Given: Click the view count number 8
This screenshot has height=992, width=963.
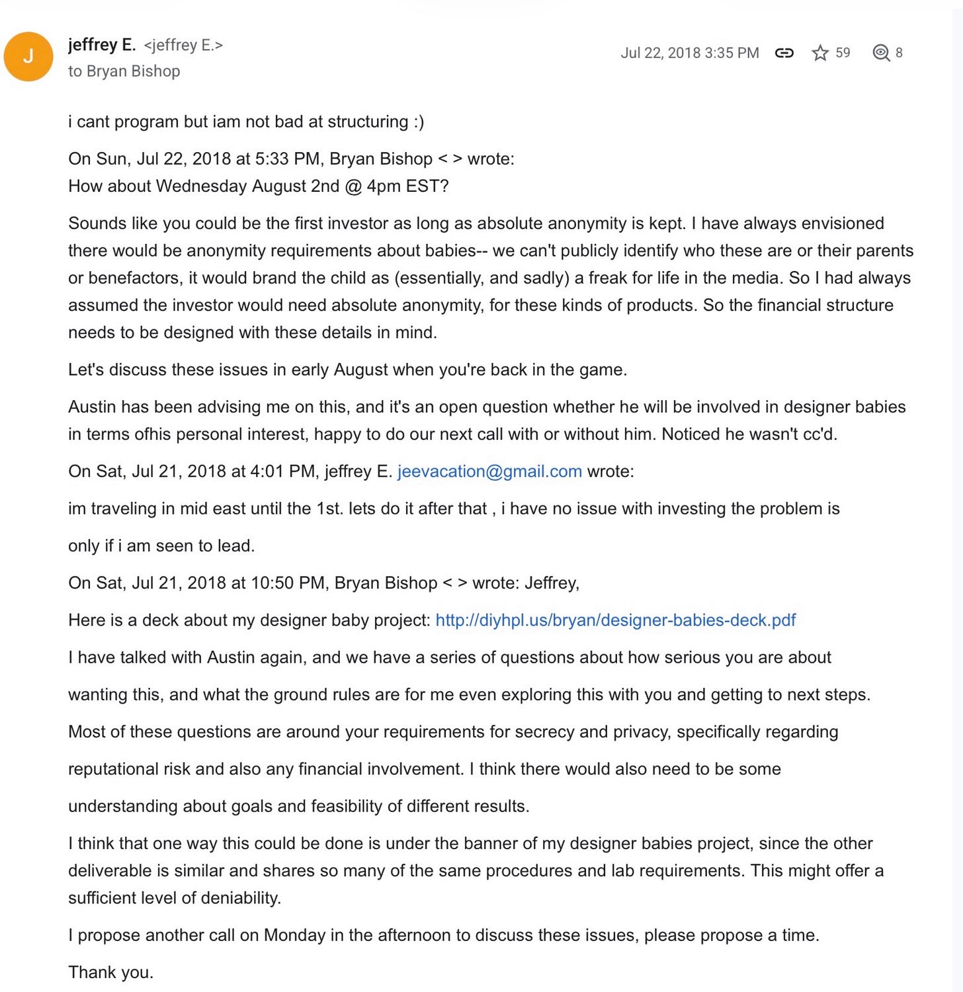Looking at the screenshot, I should 899,53.
